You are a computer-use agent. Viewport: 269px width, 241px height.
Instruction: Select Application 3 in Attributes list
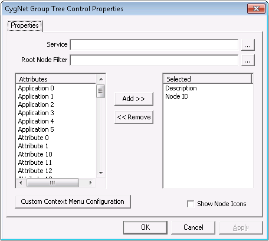click(x=36, y=113)
